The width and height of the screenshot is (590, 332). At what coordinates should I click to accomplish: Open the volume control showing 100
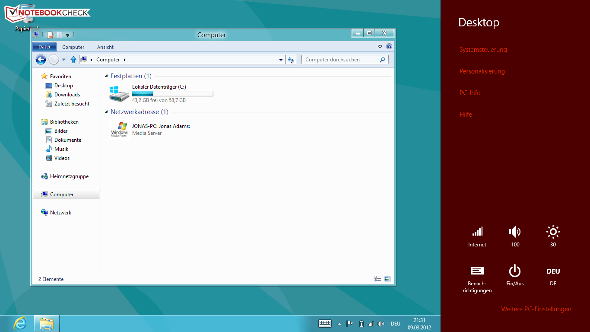(515, 236)
